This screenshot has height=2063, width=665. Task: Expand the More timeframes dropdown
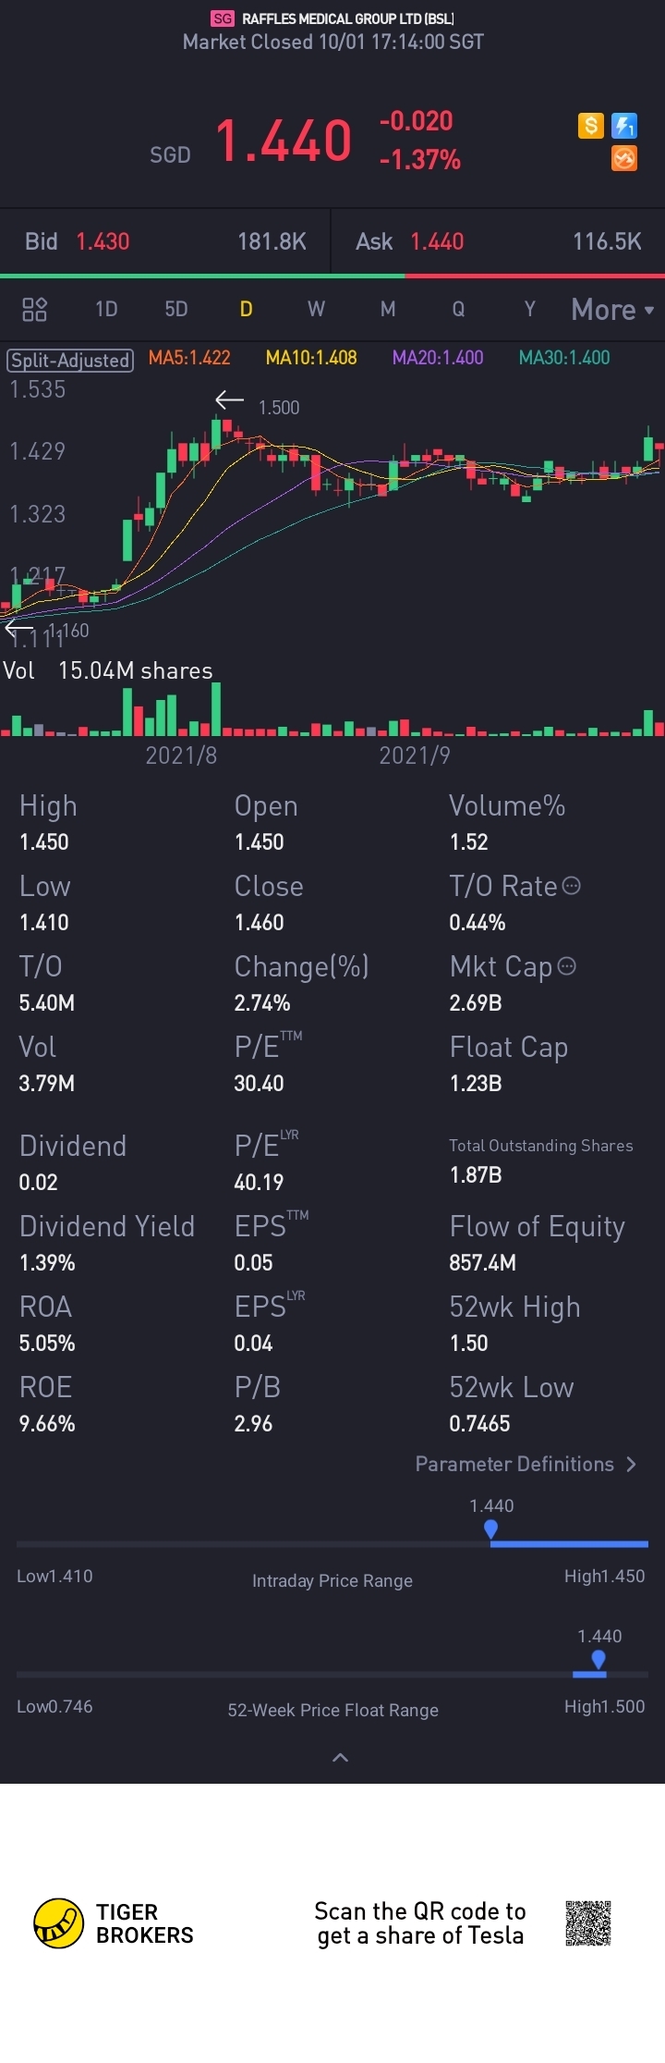coord(612,310)
